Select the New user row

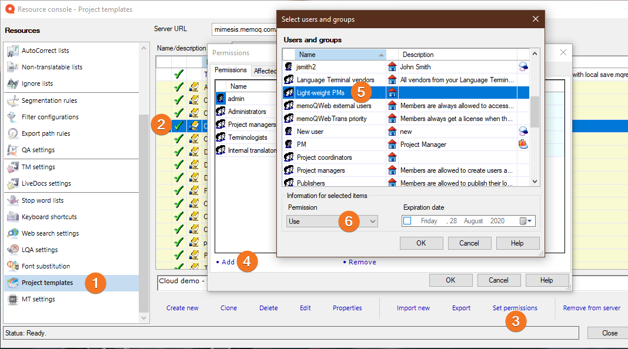pos(406,131)
